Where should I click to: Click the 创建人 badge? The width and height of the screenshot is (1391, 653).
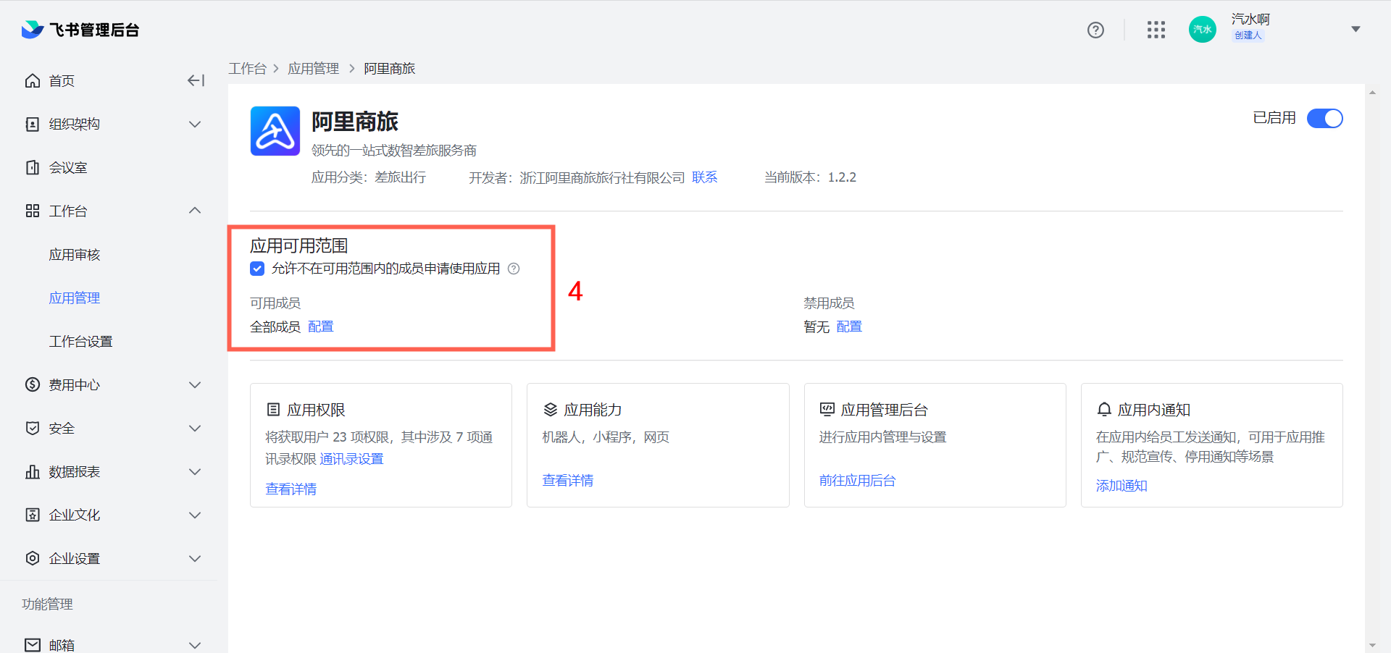[1248, 35]
